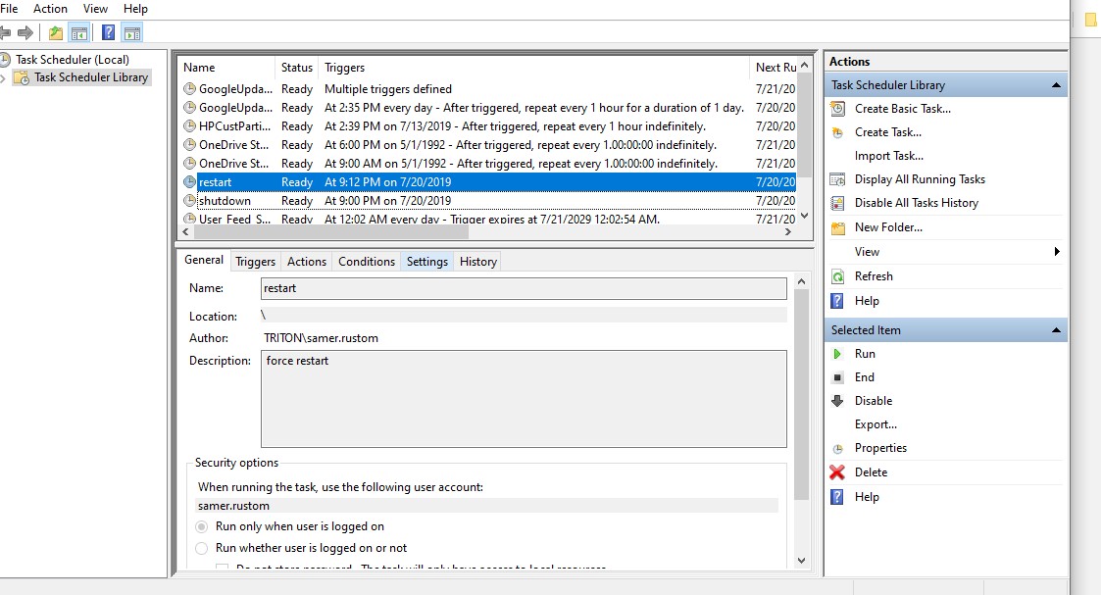Image resolution: width=1101 pixels, height=595 pixels.
Task: Open the View menu in menu bar
Action: point(95,9)
